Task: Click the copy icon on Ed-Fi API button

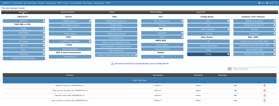Action: click(x=44, y=21)
